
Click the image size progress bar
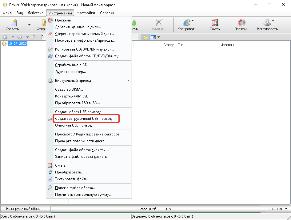(x=156, y=209)
